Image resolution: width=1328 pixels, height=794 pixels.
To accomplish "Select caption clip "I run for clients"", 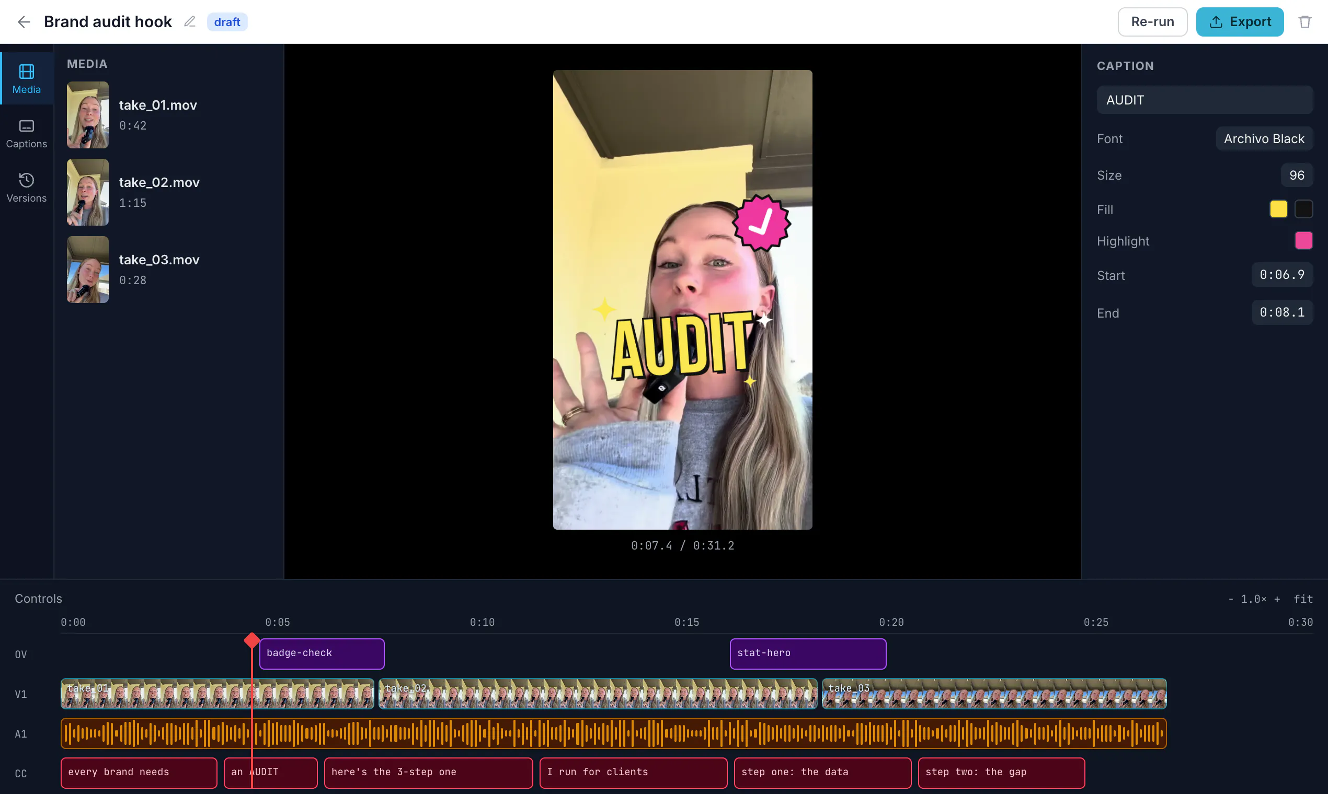I will 633,773.
